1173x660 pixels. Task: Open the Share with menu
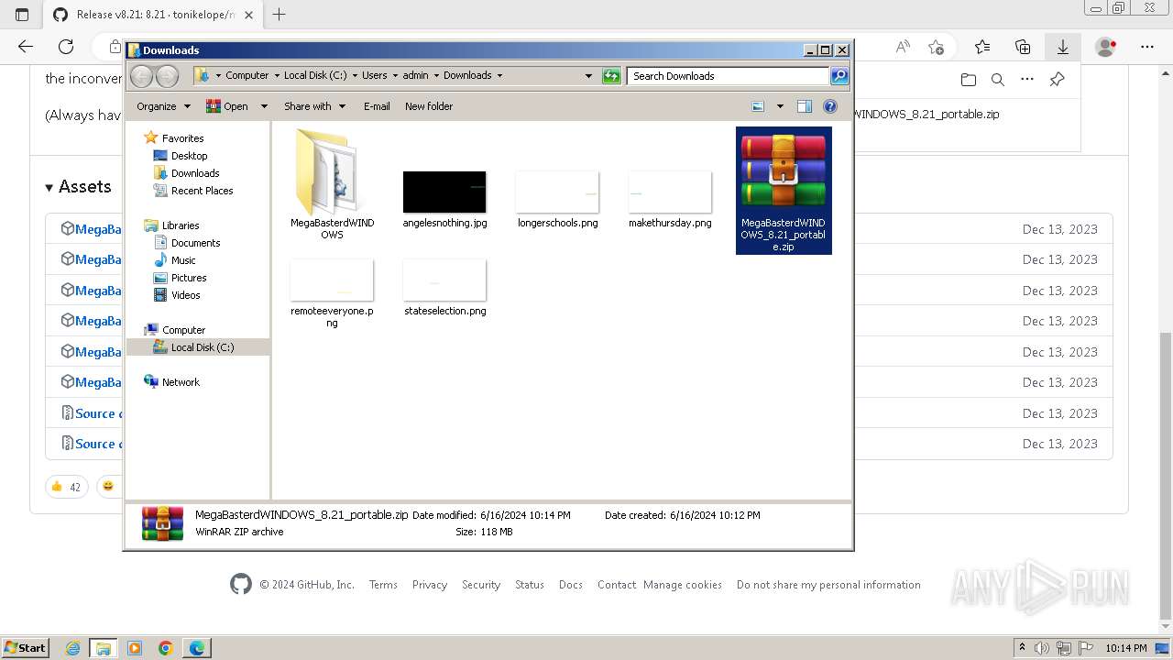point(314,106)
